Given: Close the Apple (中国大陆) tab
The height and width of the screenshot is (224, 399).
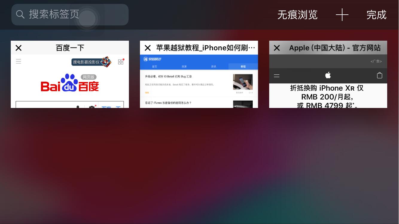Looking at the screenshot, I should click(277, 48).
